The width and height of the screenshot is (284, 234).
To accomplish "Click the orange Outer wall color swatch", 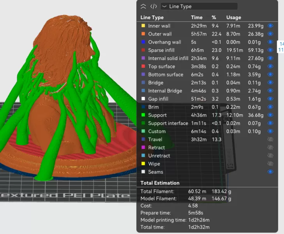I will click(x=143, y=34).
